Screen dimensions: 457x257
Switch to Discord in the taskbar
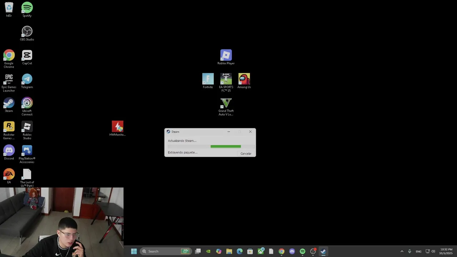tap(292, 251)
